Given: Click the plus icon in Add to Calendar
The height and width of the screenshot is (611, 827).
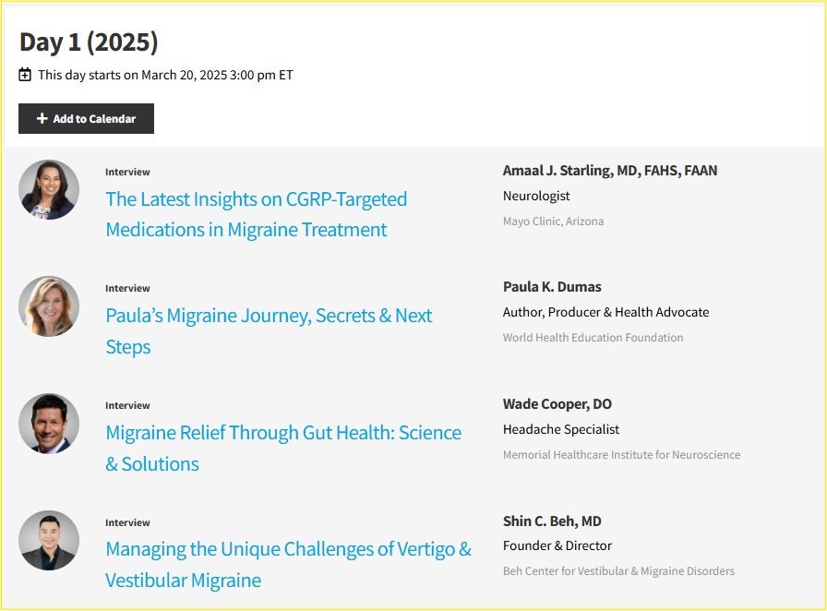Looking at the screenshot, I should 42,119.
